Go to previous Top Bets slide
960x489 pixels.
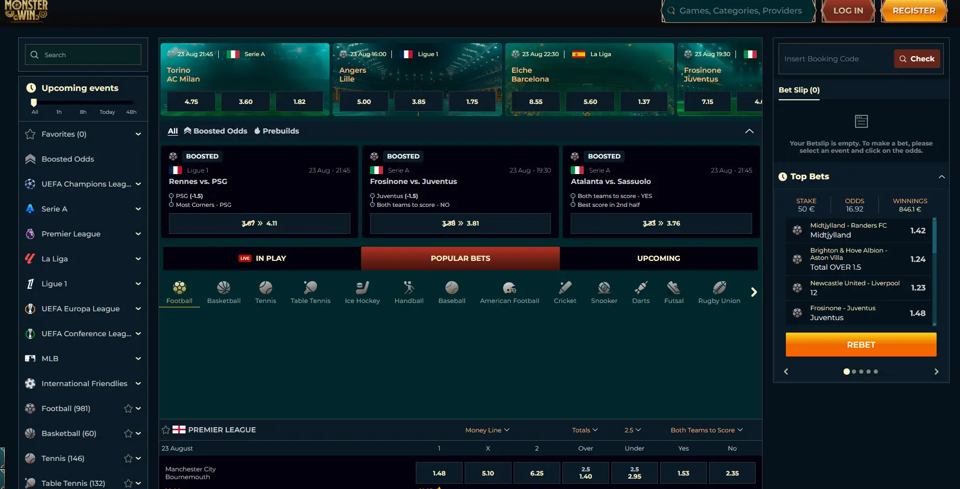click(x=786, y=372)
